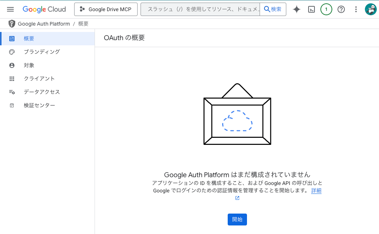Screen dimensions: 379x234
Task: Click the ブランディング palette icon
Action: pos(12,52)
